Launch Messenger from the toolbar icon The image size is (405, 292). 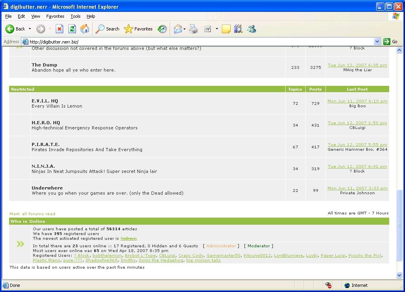252,29
